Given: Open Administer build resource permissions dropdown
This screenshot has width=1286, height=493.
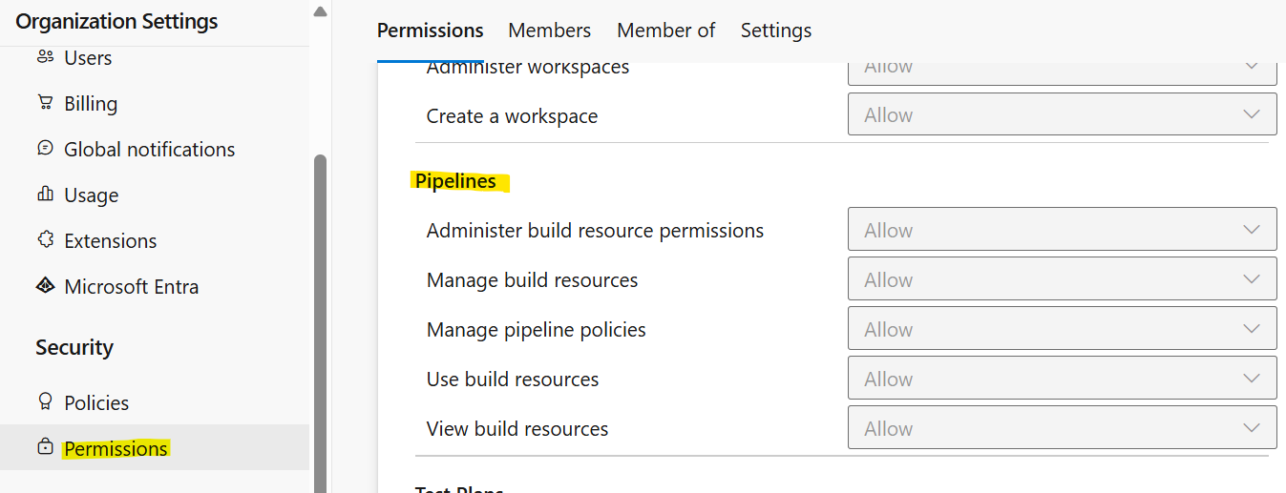Looking at the screenshot, I should [1062, 230].
